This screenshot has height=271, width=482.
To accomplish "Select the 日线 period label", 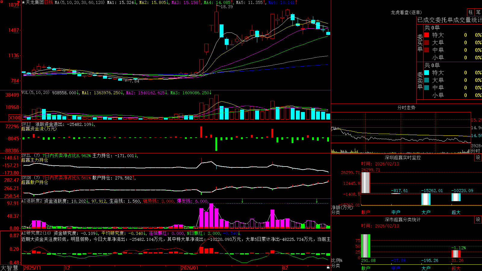I will point(49,2).
